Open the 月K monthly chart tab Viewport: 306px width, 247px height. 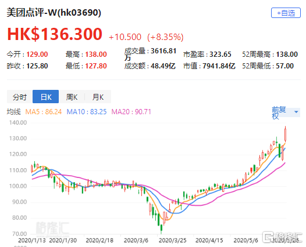[98, 97]
